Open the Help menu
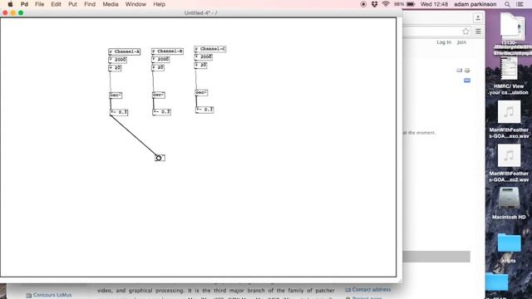The image size is (532, 299). coord(159,4)
